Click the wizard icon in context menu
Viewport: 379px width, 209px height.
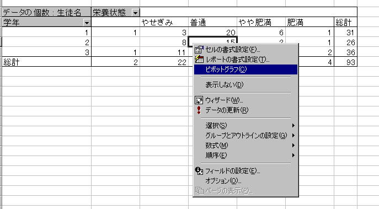pos(199,100)
